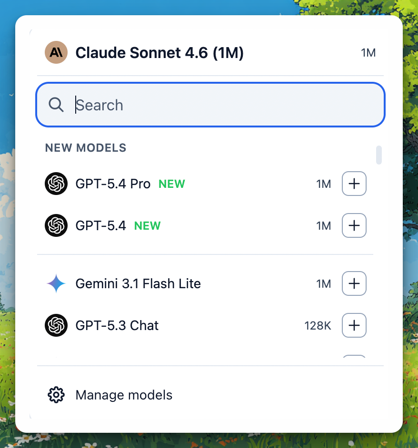Image resolution: width=418 pixels, height=448 pixels.
Task: Add Gemini 3.1 Flash Lite via plus
Action: click(354, 284)
